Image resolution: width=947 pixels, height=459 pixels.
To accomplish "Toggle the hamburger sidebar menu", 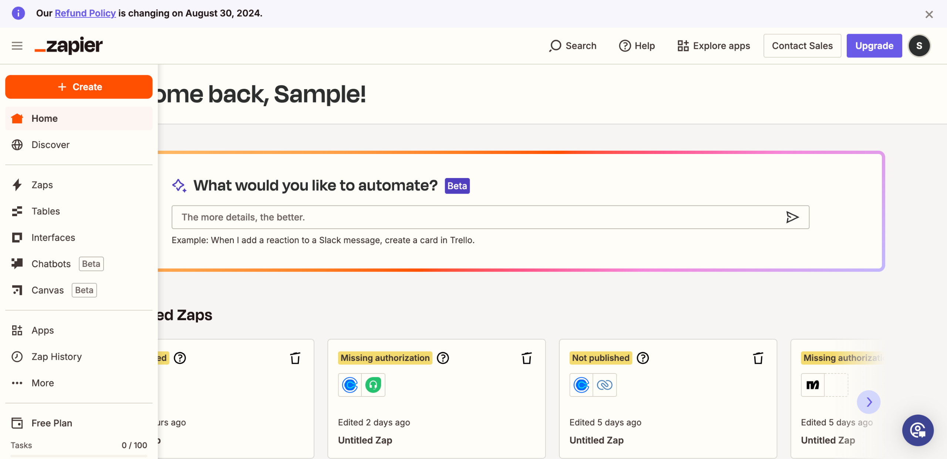I will pos(17,46).
